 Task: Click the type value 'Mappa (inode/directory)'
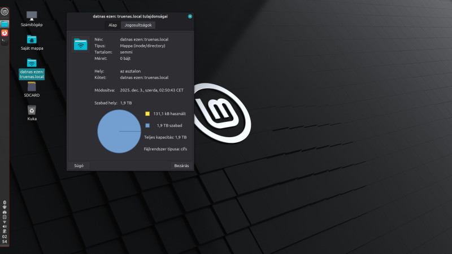click(x=143, y=46)
